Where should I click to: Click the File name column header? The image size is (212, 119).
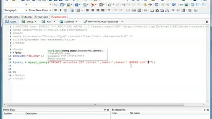[135, 113]
